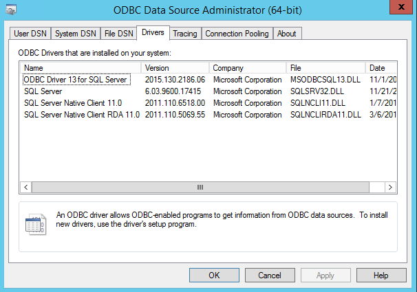The height and width of the screenshot is (292, 417).
Task: Select ODBC Driver 13 for SQL Server
Action: [76, 80]
